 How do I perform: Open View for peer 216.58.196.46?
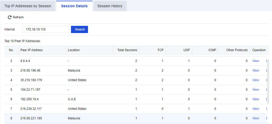pyautogui.click(x=255, y=71)
